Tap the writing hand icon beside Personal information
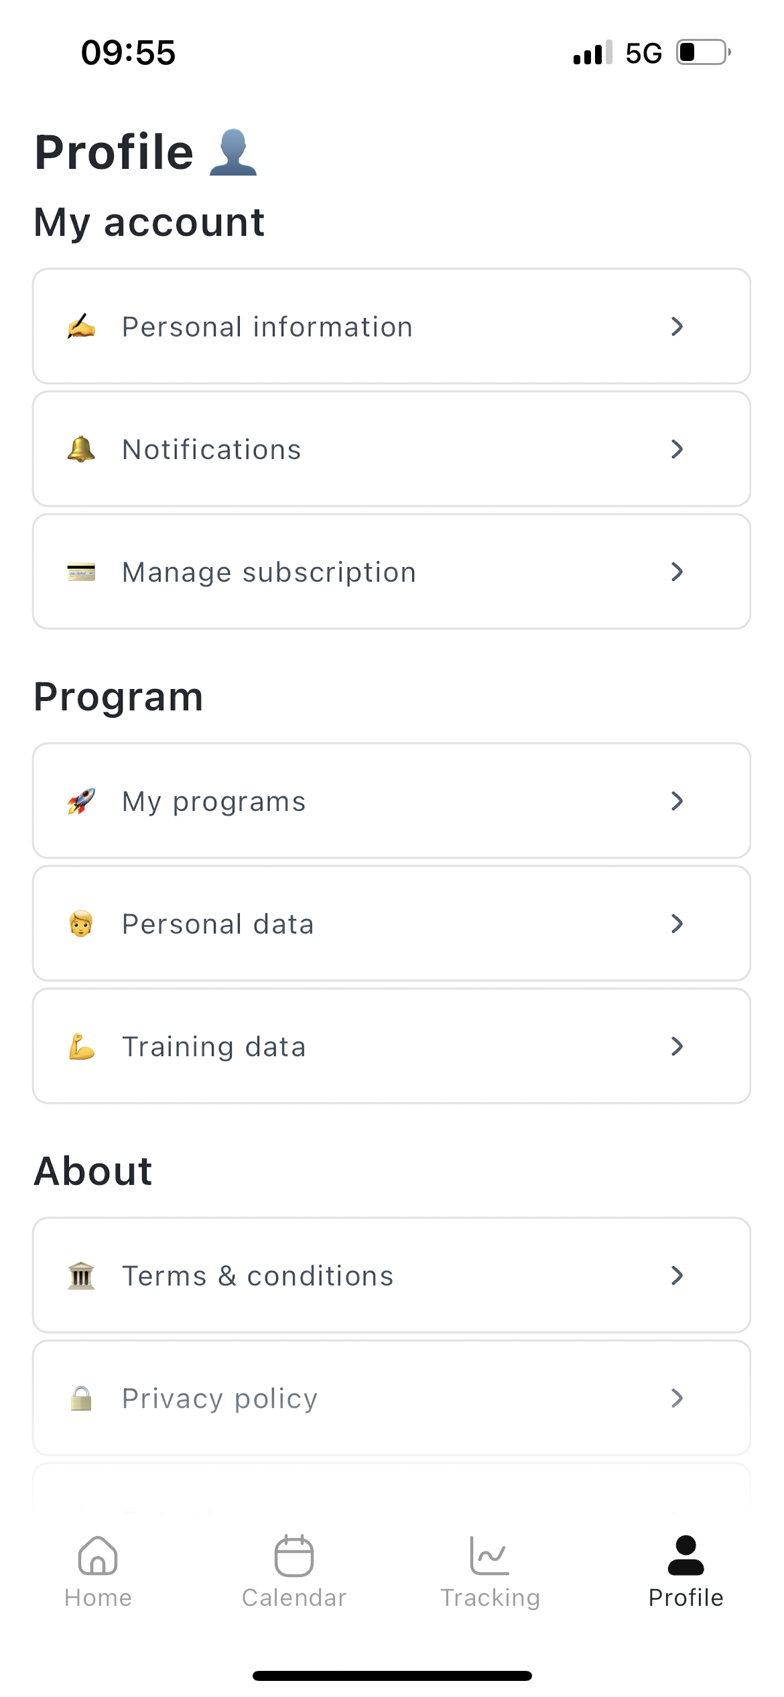The image size is (784, 1697). (x=81, y=327)
